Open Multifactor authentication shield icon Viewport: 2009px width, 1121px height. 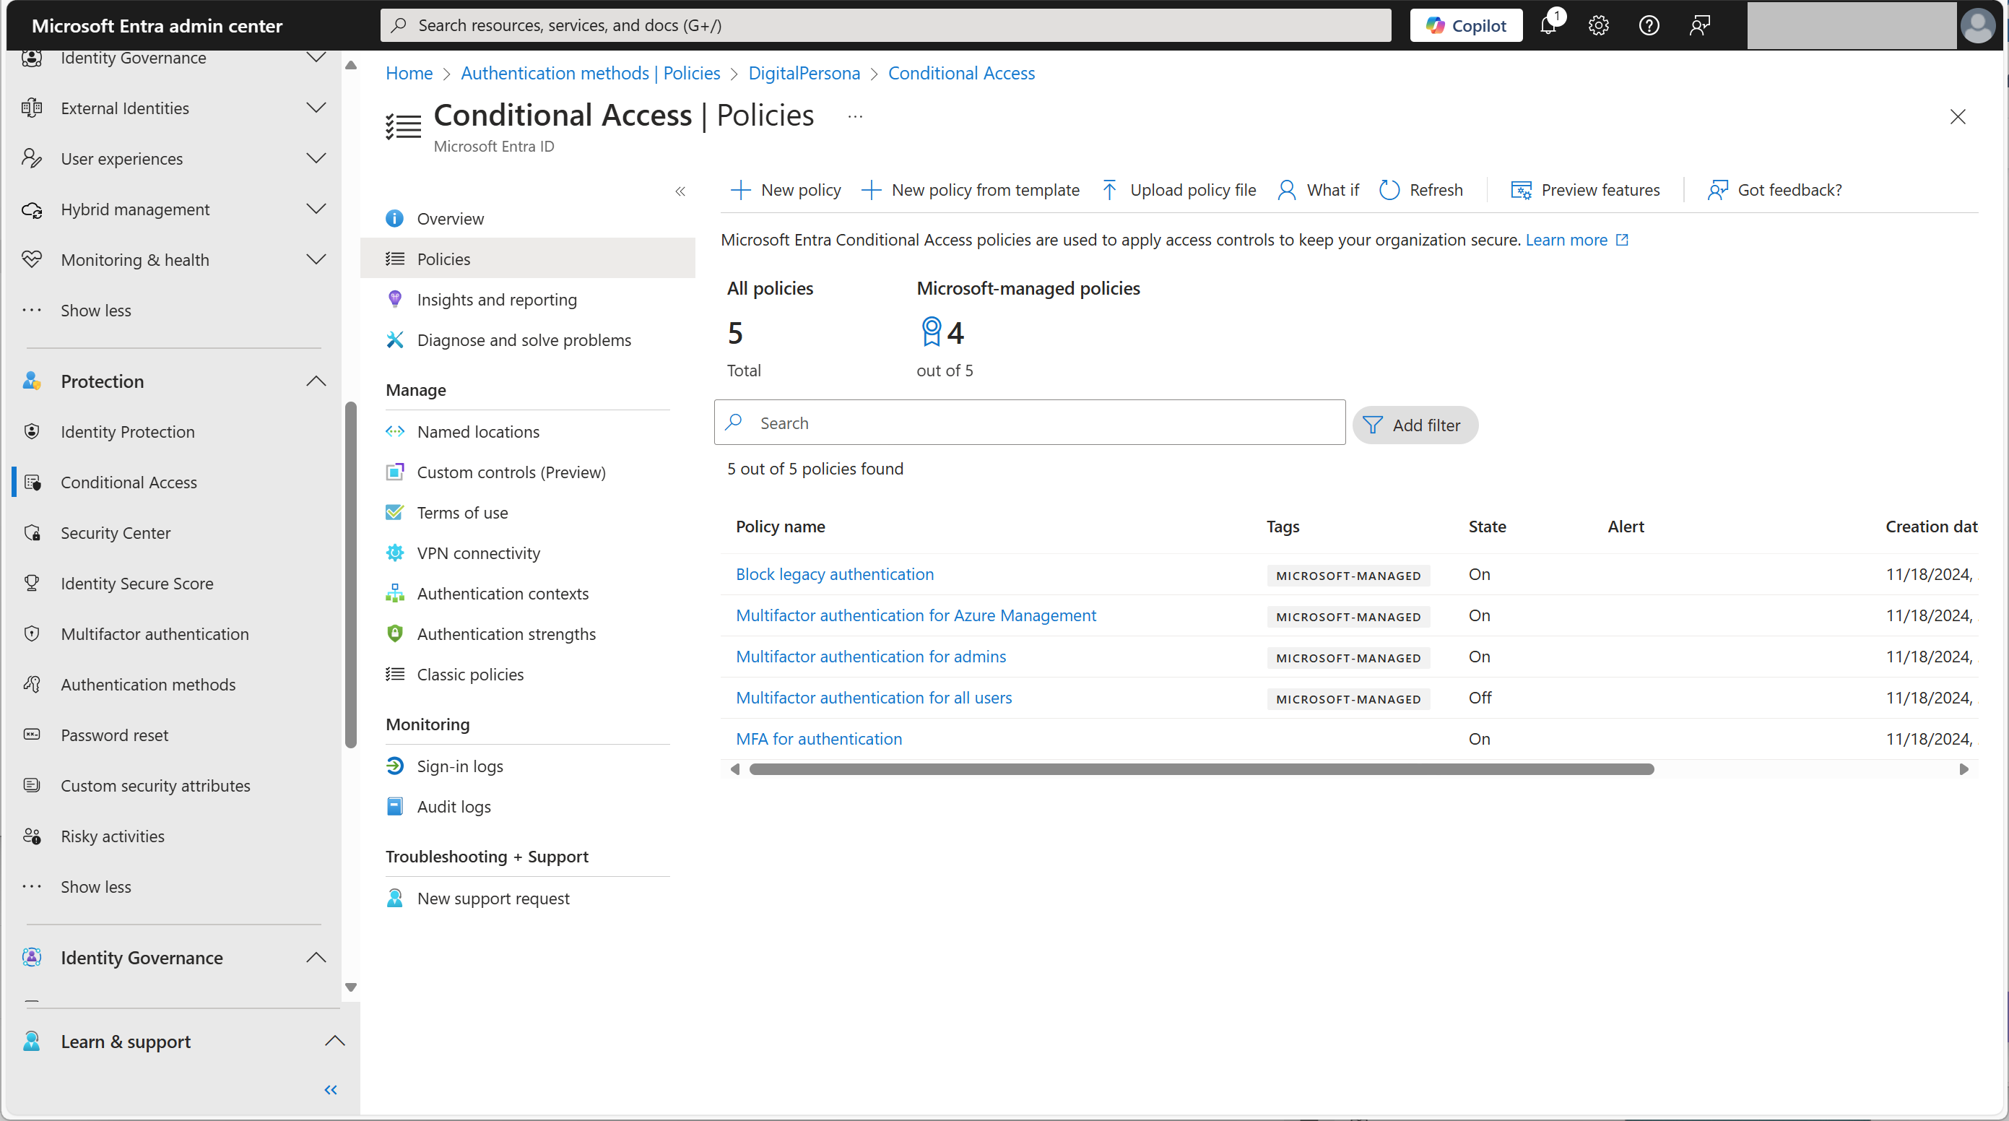click(x=32, y=633)
